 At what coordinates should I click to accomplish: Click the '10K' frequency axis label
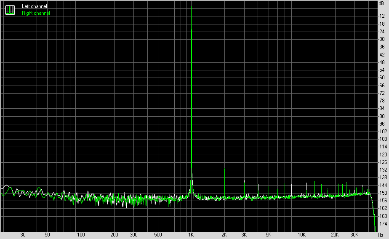(301, 235)
